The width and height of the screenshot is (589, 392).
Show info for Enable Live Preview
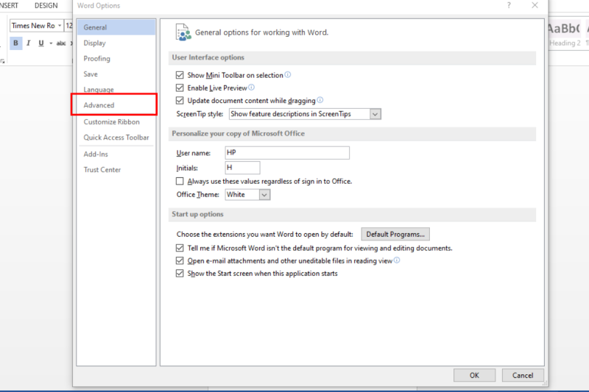point(251,88)
